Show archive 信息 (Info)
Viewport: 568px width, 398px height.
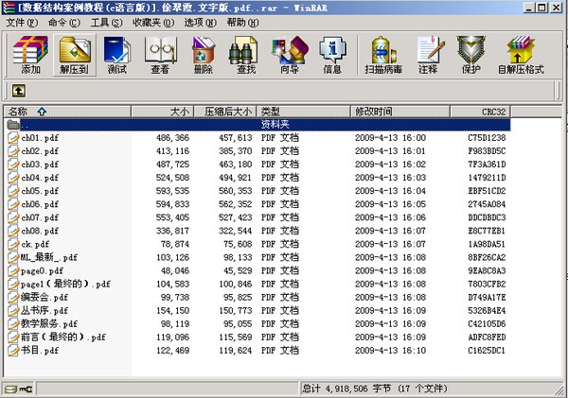332,55
